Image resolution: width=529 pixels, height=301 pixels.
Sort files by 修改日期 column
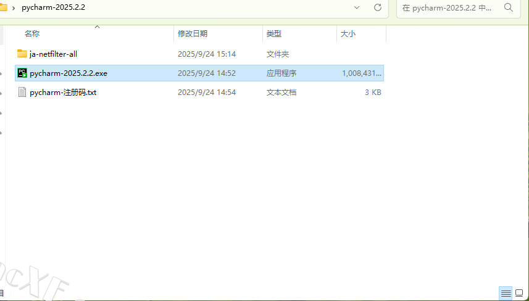pos(193,34)
